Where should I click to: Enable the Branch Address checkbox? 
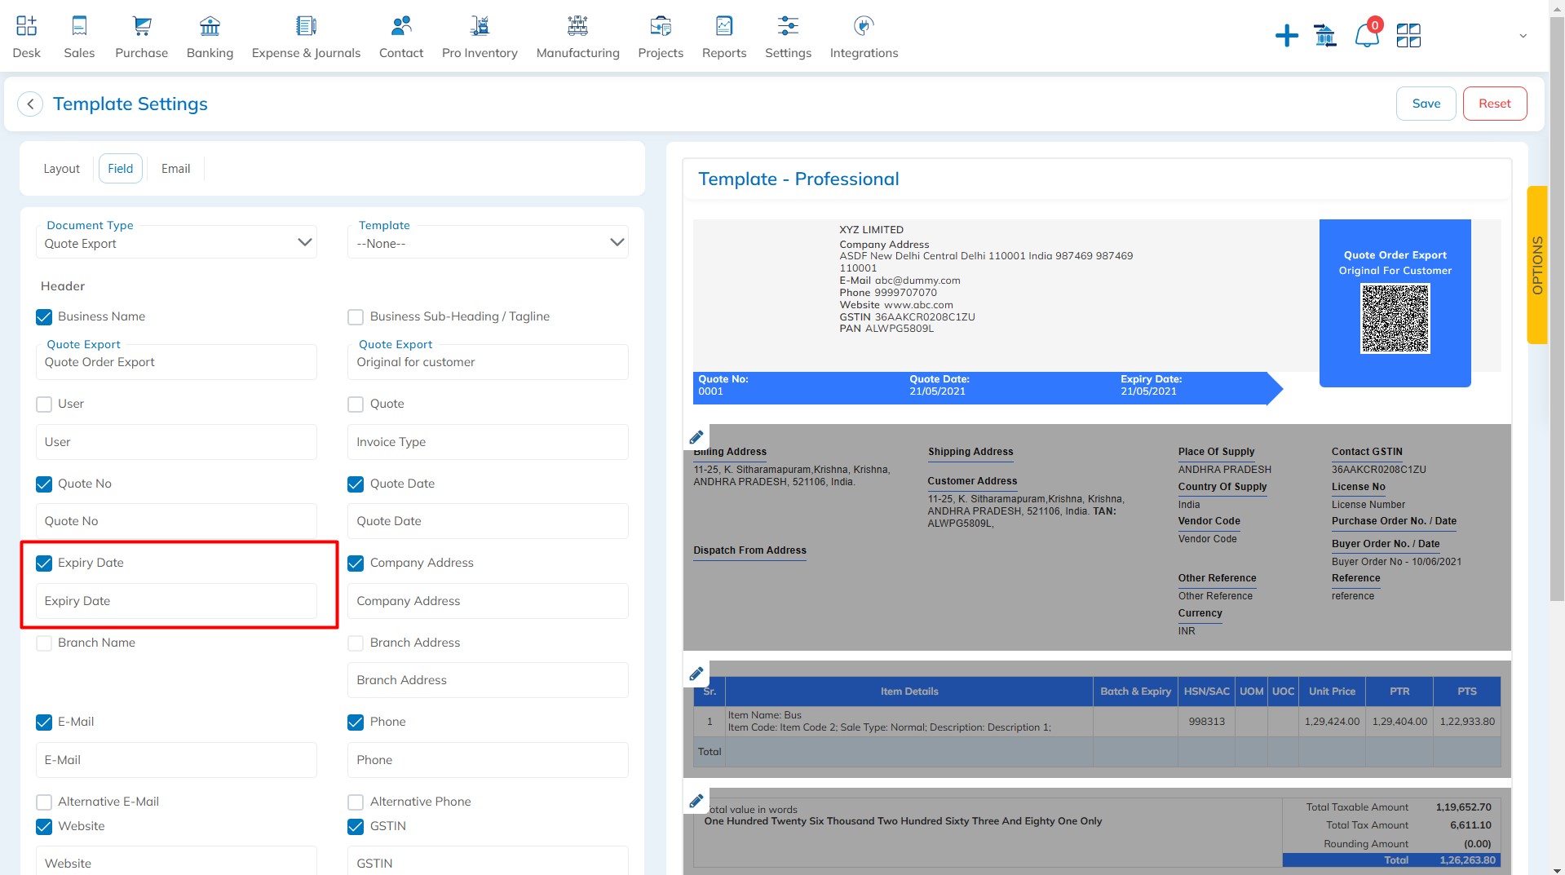click(x=356, y=643)
